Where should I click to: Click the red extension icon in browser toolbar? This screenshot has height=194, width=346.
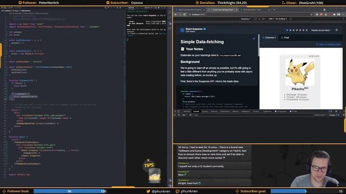click(321, 15)
